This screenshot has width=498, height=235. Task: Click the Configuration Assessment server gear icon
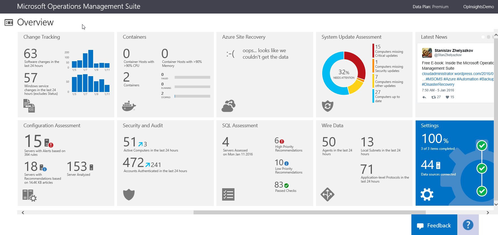(29, 195)
